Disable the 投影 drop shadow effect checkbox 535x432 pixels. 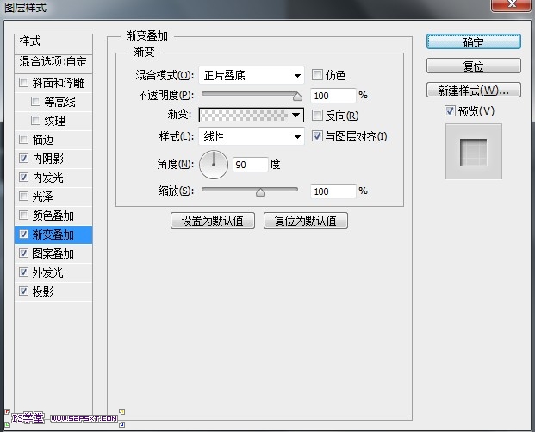(x=23, y=291)
